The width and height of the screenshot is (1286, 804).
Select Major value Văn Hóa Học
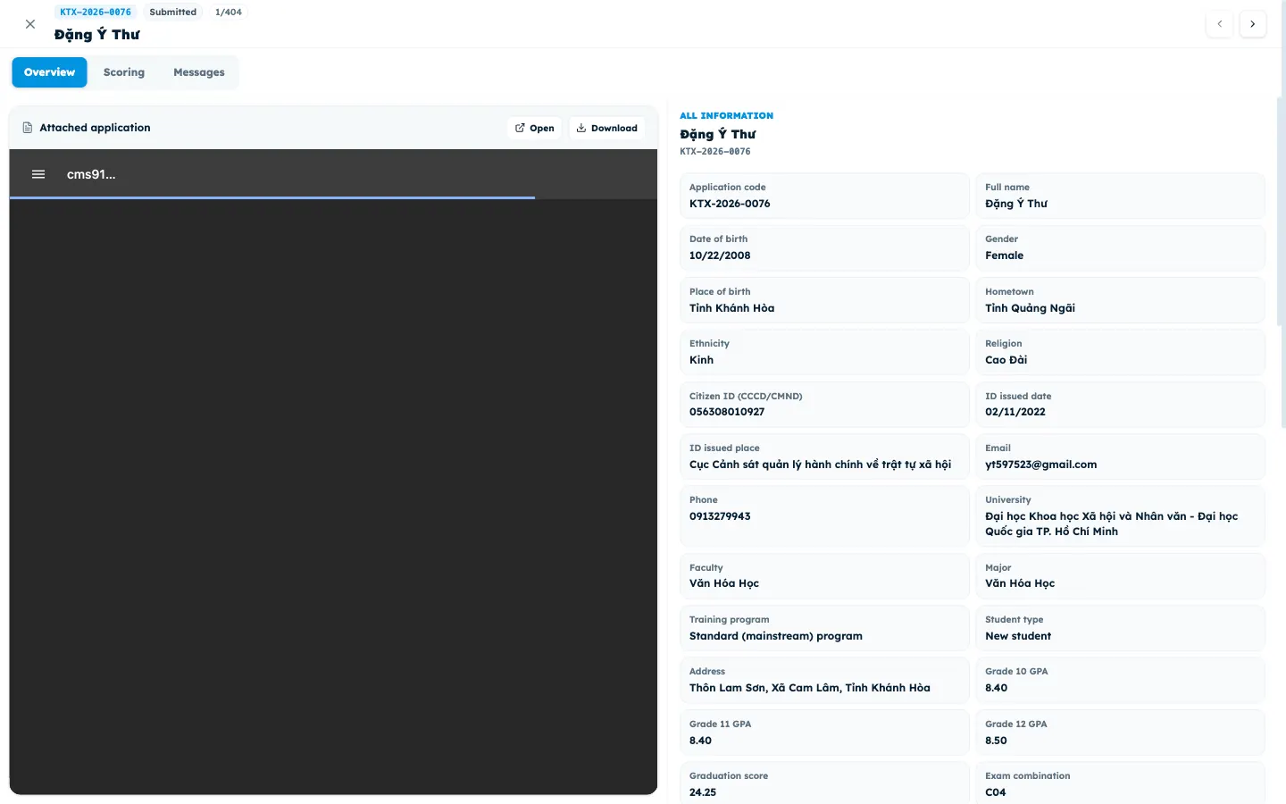[1020, 583]
